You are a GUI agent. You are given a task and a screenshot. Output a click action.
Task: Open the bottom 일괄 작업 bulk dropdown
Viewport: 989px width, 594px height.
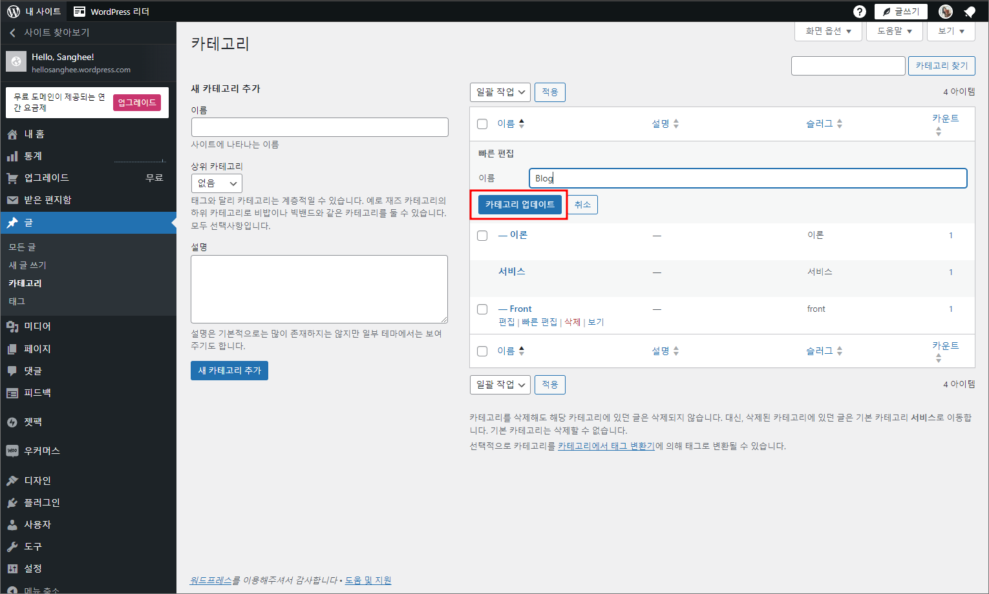click(500, 385)
